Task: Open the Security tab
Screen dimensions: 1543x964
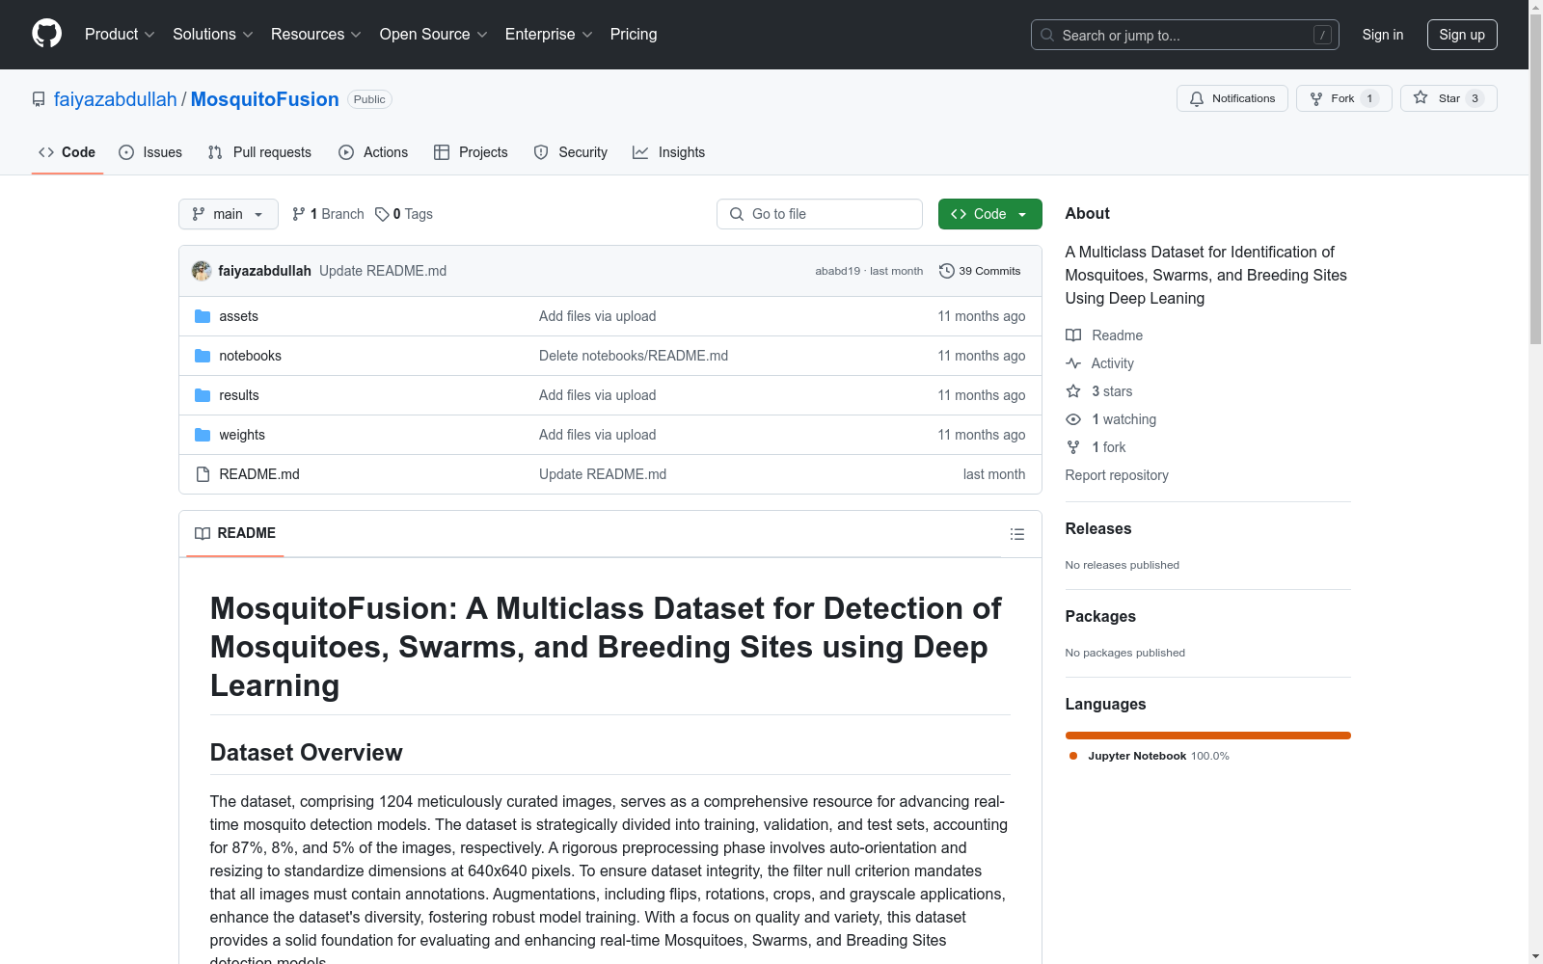Action: coord(571,152)
